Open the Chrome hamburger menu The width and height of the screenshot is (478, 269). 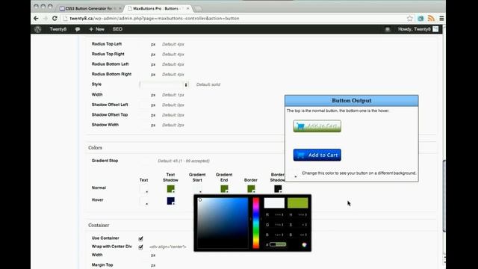441,18
